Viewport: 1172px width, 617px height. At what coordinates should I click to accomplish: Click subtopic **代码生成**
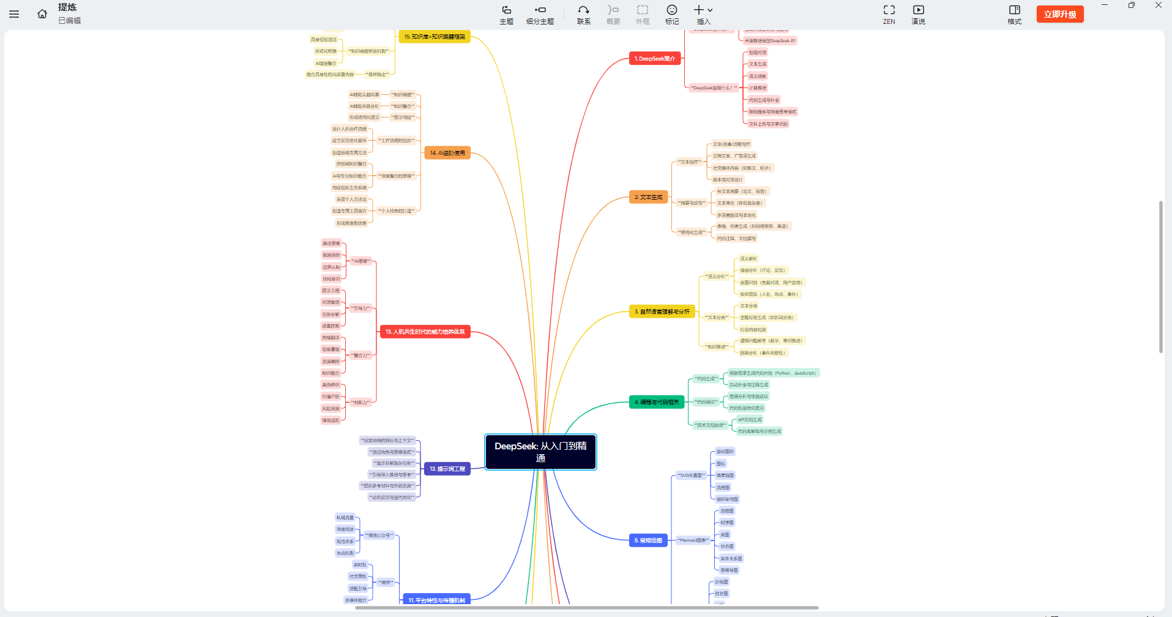click(706, 379)
